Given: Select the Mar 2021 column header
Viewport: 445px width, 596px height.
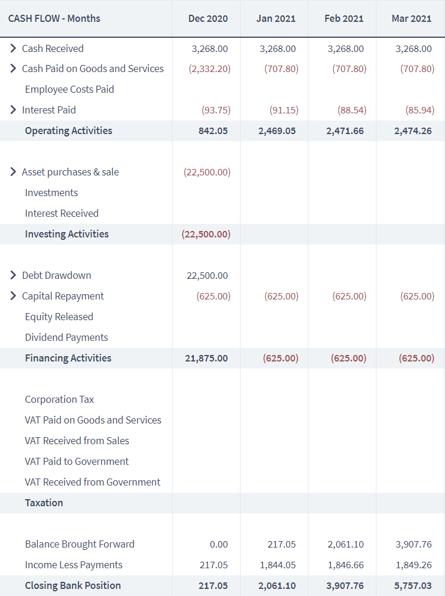Looking at the screenshot, I should coord(411,19).
